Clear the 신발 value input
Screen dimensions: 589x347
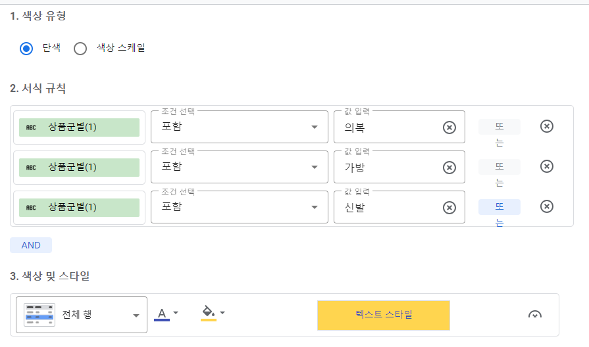(x=449, y=208)
